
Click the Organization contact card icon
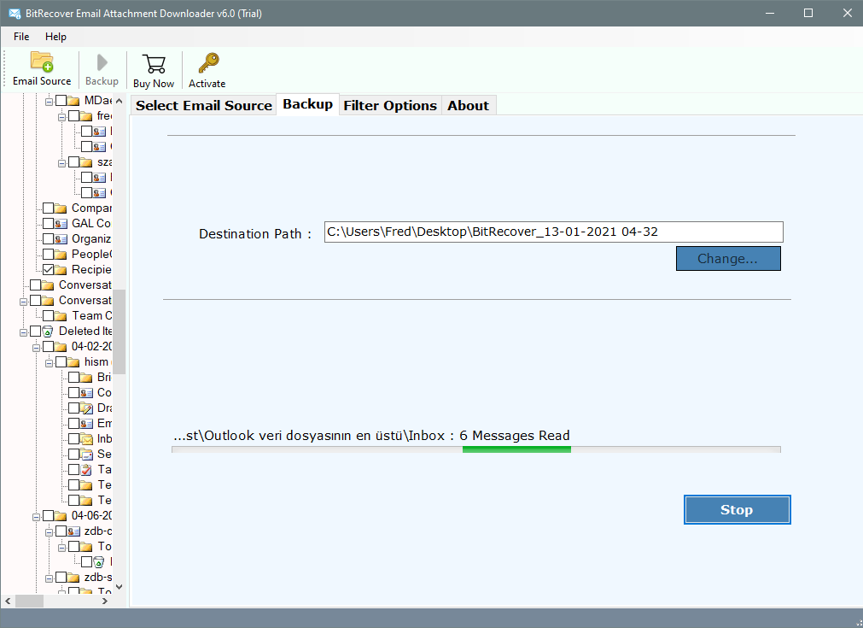click(61, 239)
